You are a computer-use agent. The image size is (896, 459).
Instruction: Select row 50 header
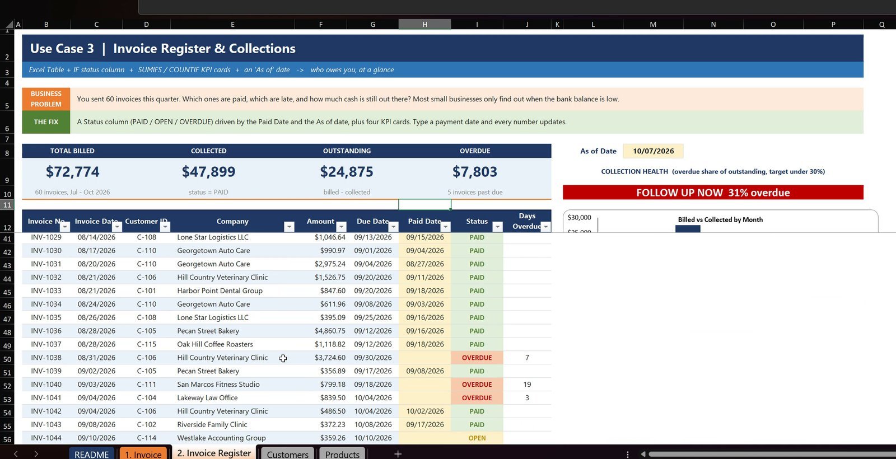(7, 359)
